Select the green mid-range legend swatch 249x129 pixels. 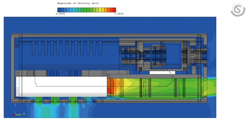pos(85,10)
